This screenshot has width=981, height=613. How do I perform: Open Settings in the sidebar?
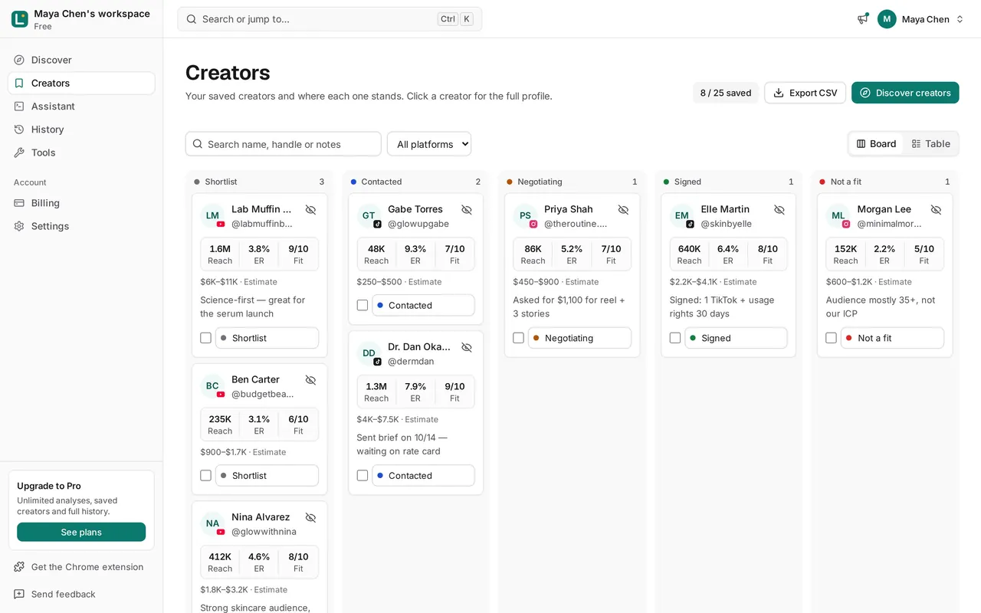[x=81, y=225]
